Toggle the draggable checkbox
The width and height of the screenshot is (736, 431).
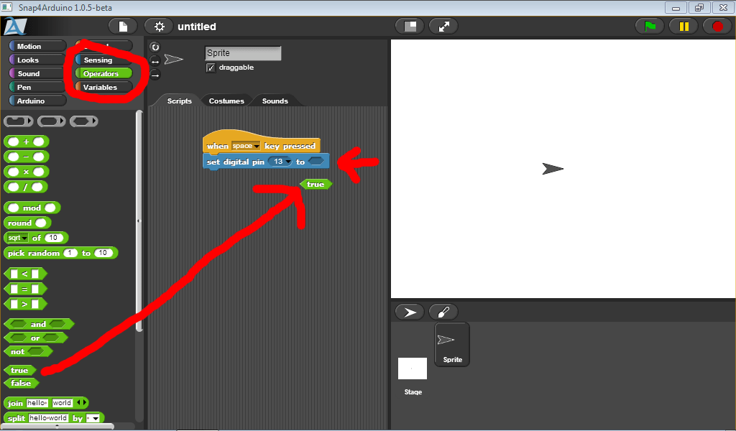[x=211, y=68]
